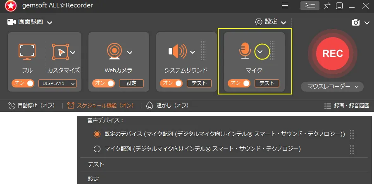Toggle the Webカメラ オン switch
The height and width of the screenshot is (184, 374).
[x=103, y=83]
